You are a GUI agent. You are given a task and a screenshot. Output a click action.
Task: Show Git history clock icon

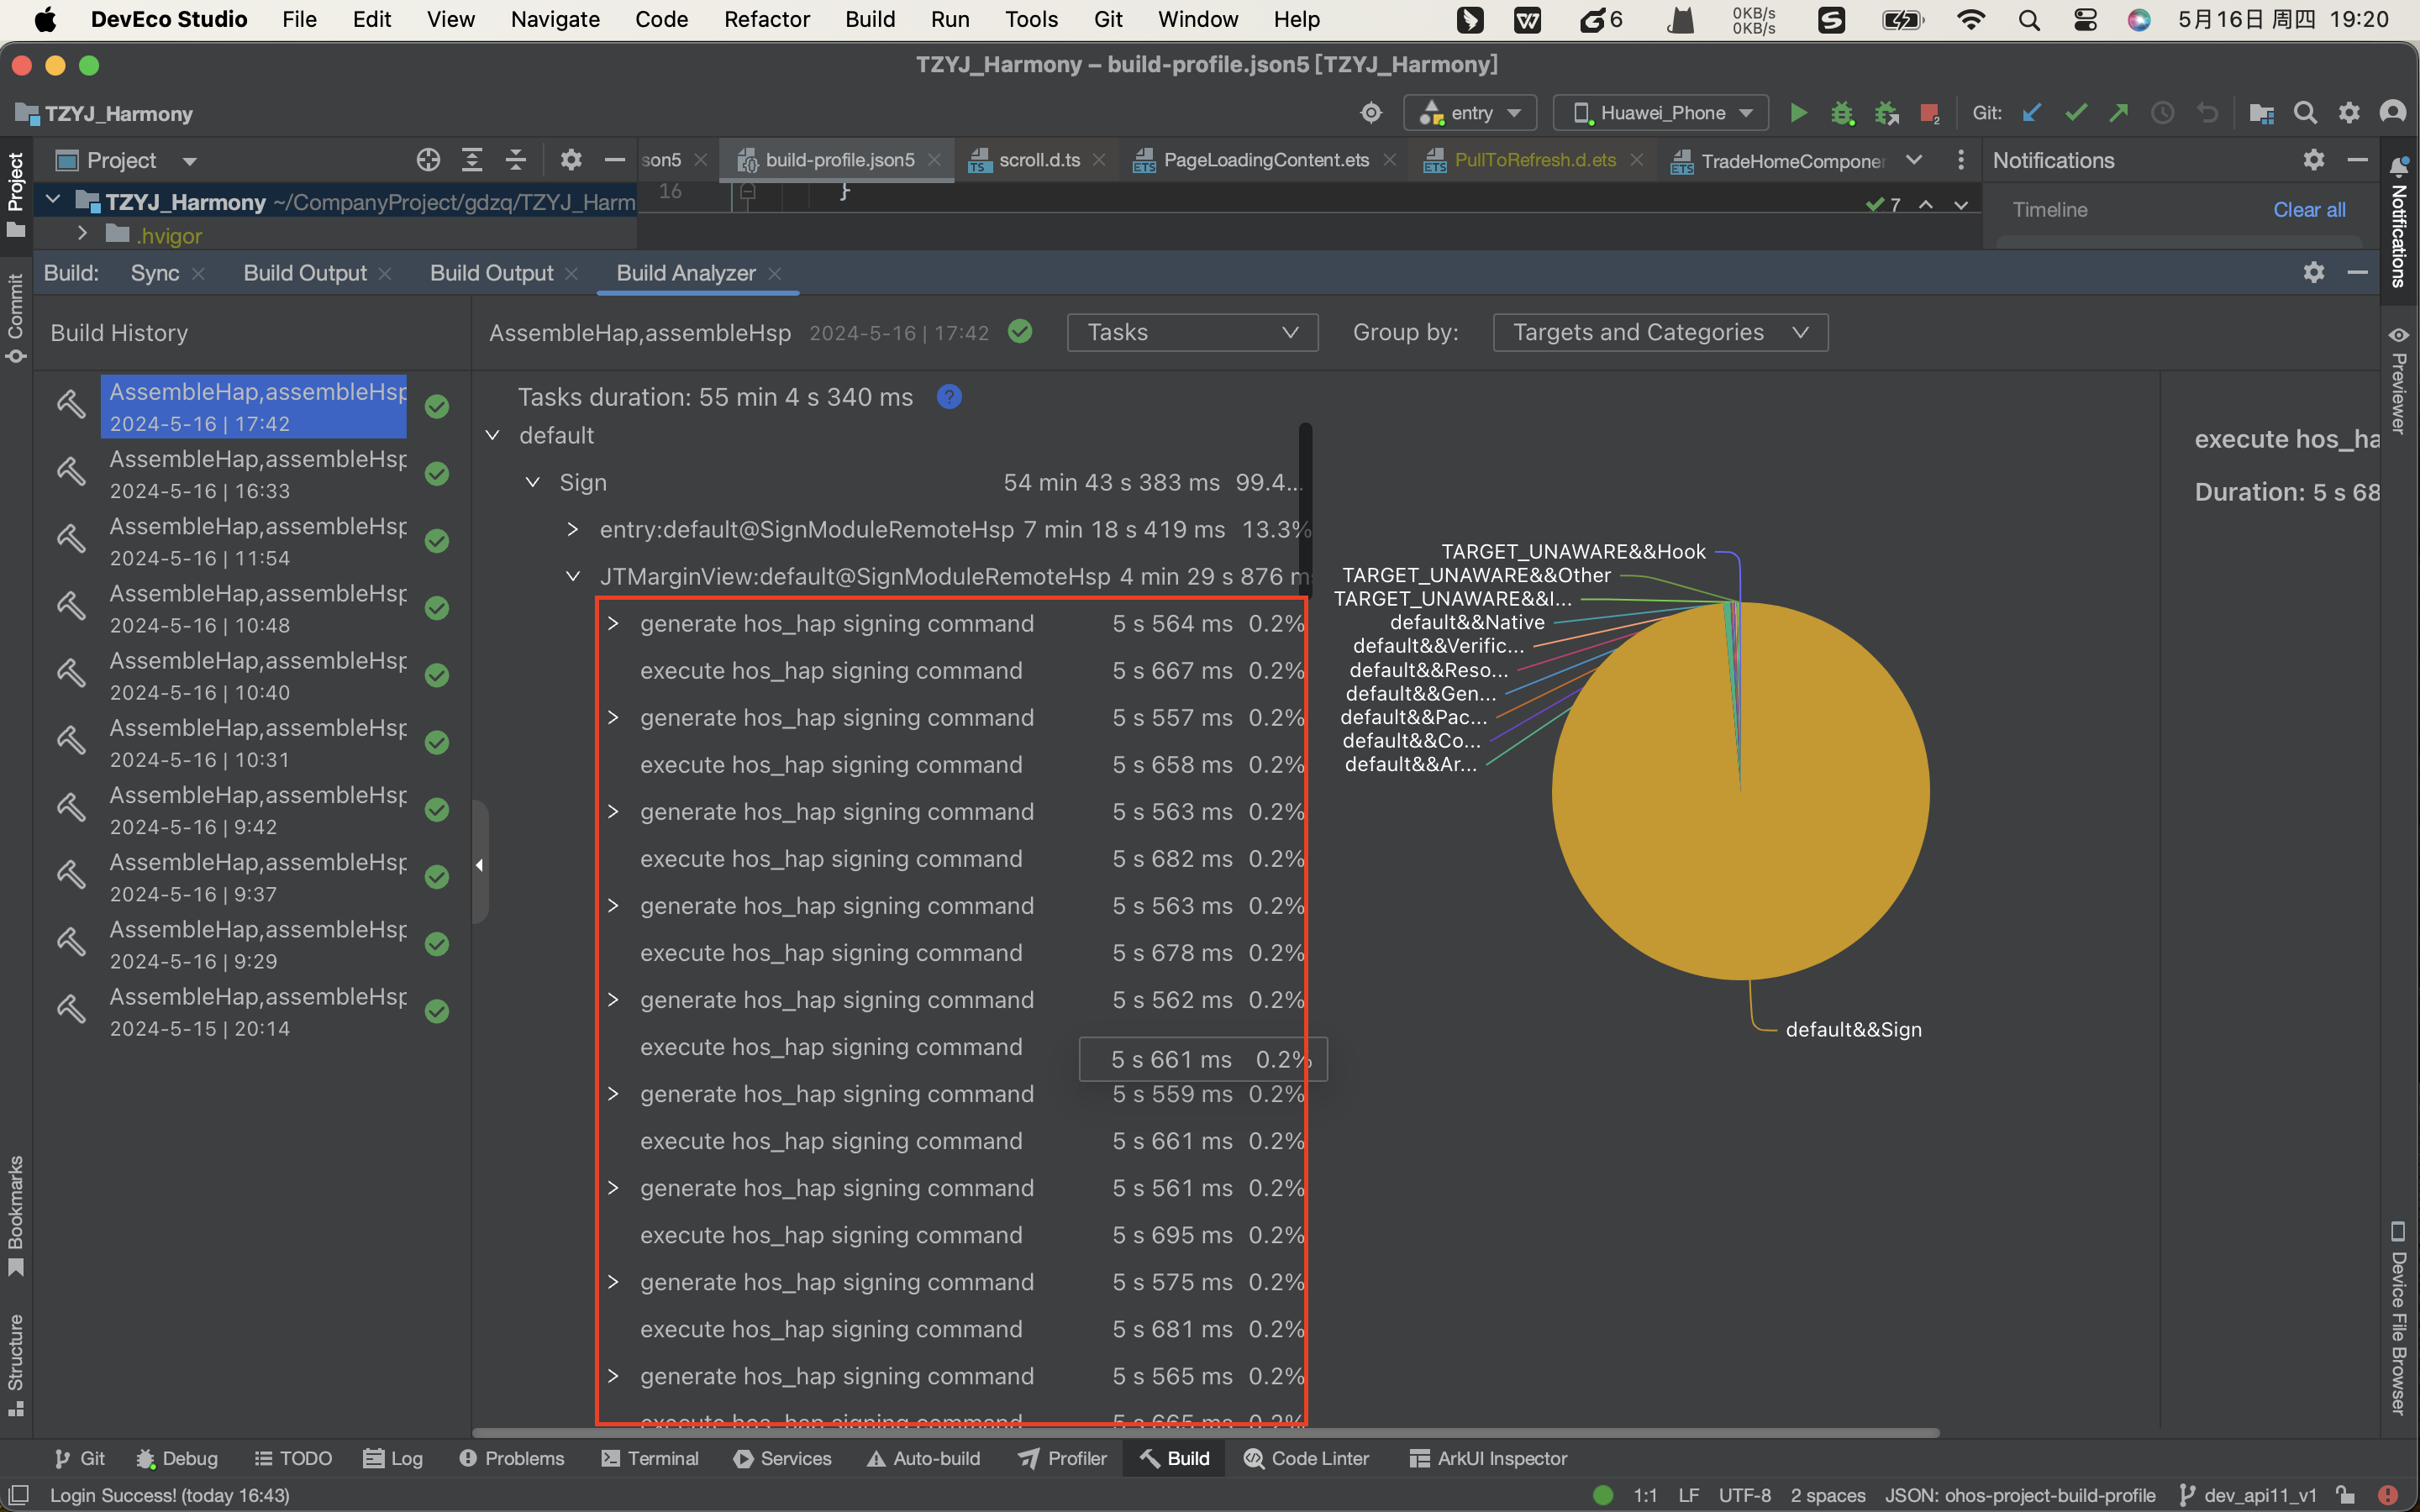click(x=2162, y=113)
